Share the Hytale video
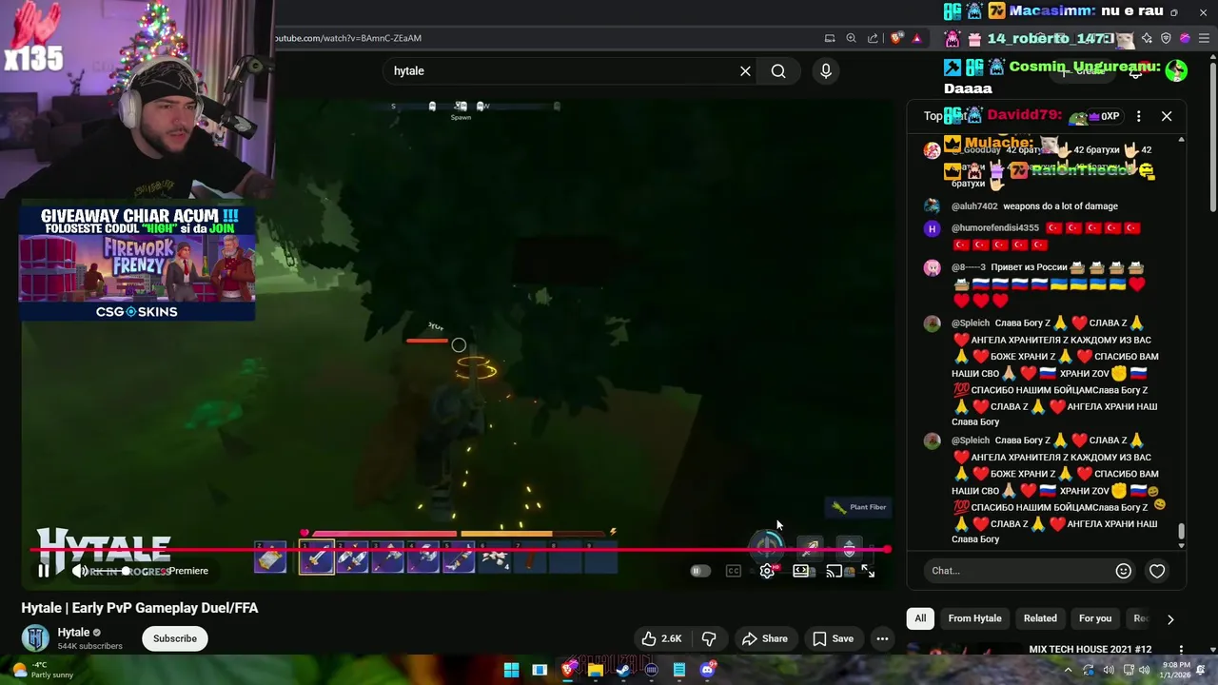The image size is (1218, 685). 765,638
